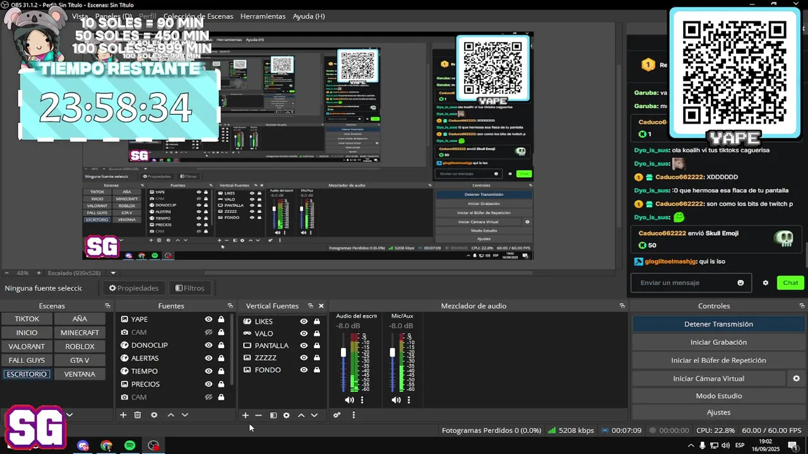Screen dimensions: 808x454
Task: Open chat settings gear icon
Action: [x=766, y=282]
